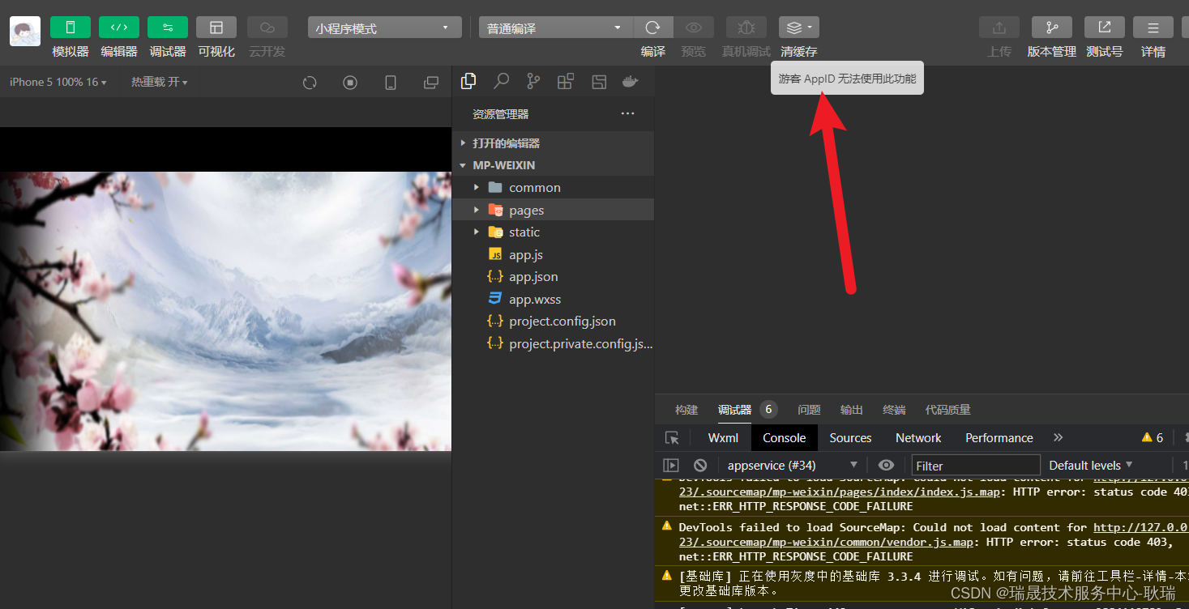This screenshot has height=609, width=1189.
Task: Open the 资源管理器 more options (…) menu
Action: [x=628, y=114]
